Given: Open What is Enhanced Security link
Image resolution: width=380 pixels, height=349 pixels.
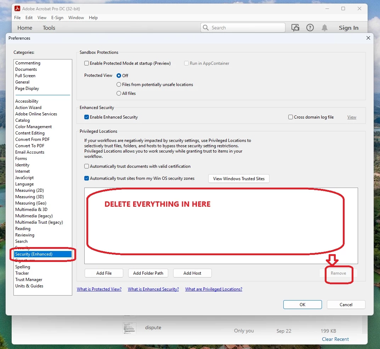Looking at the screenshot, I should pos(153,289).
